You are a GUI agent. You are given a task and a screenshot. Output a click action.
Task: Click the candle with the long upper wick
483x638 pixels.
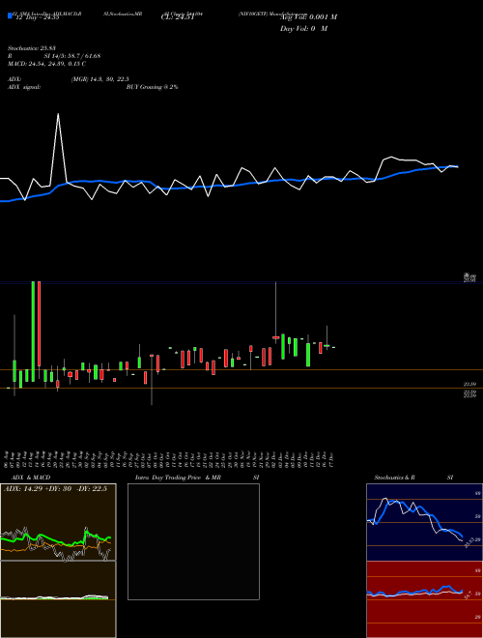click(275, 311)
